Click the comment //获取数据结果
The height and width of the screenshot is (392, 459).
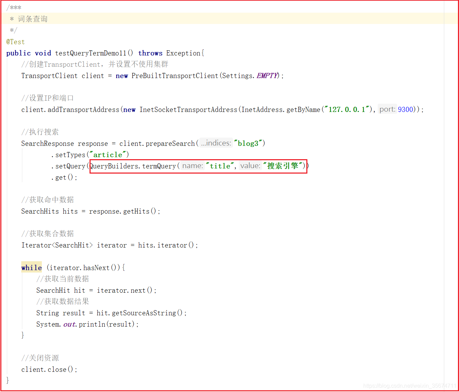pyautogui.click(x=62, y=302)
